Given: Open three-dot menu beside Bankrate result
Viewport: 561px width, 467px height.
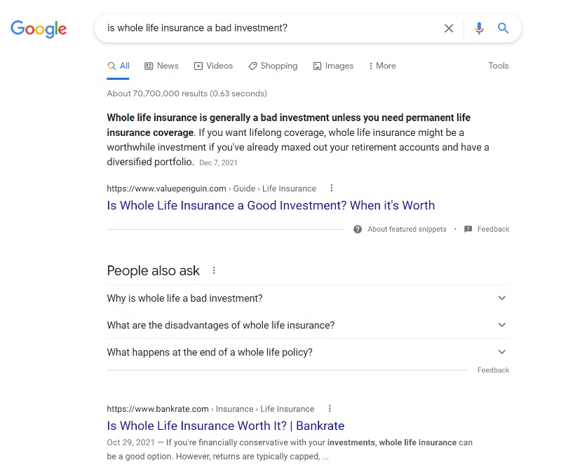Looking at the screenshot, I should [x=330, y=409].
